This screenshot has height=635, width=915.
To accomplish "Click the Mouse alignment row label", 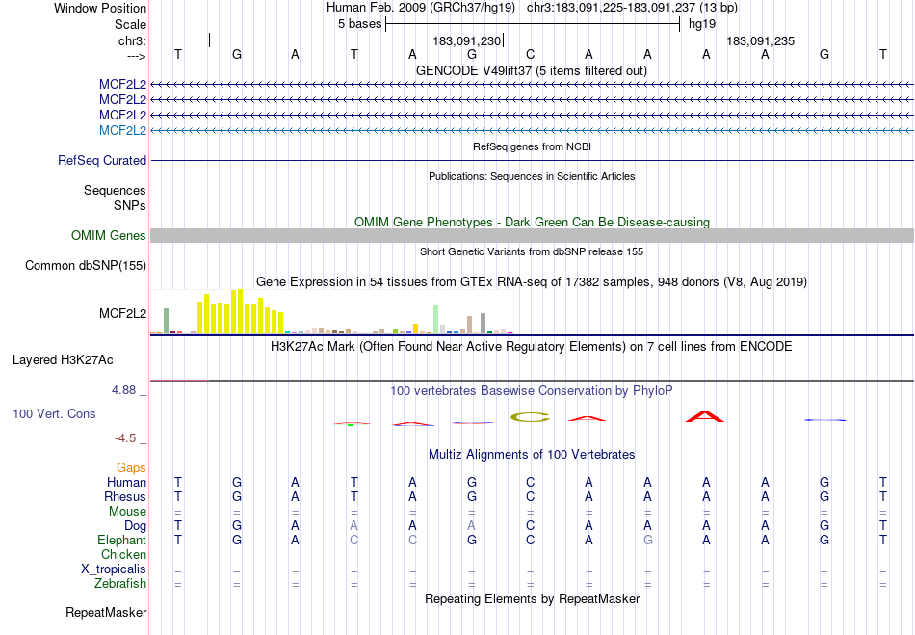I will point(127,512).
